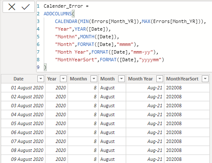
Task: Click the MAX function in line 3
Action: click(146, 21)
